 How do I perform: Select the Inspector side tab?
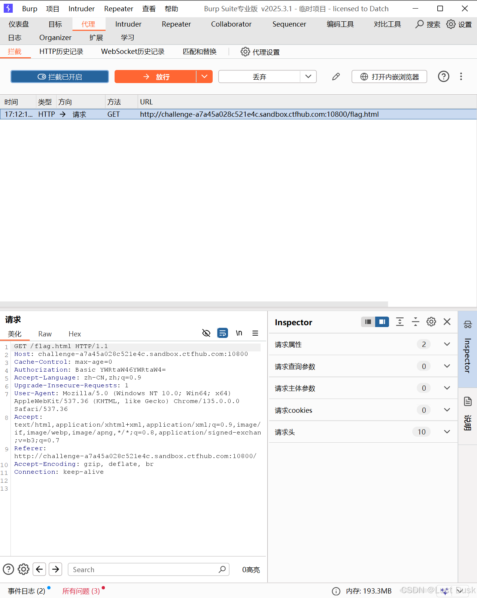[468, 349]
